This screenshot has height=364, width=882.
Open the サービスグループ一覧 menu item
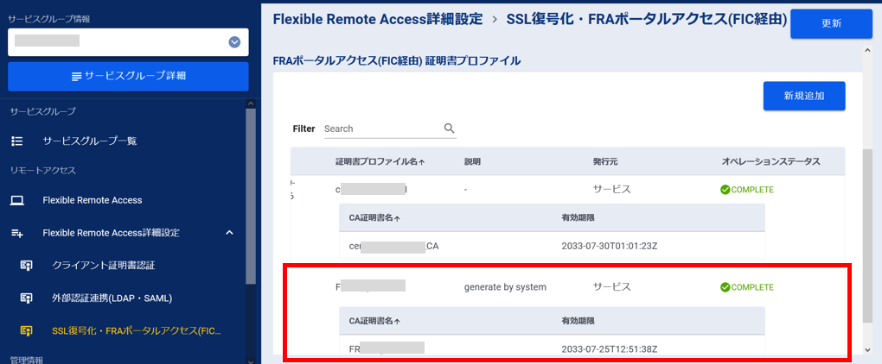tap(90, 141)
